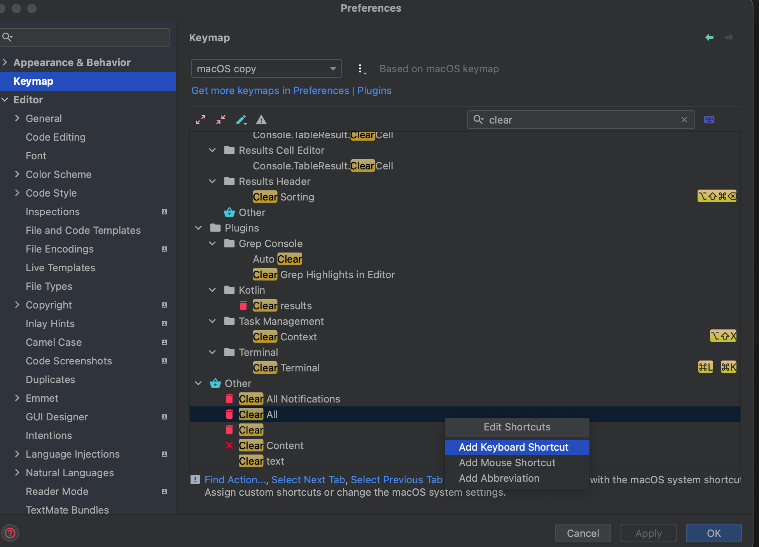Click Find Actions by Shortcut keyboard icon
The width and height of the screenshot is (759, 547).
pyautogui.click(x=709, y=120)
